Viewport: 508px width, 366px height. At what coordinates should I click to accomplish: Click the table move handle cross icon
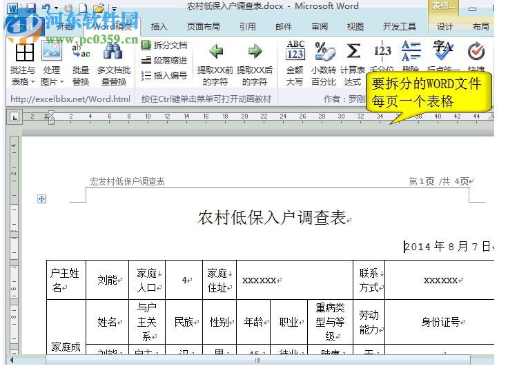click(x=42, y=199)
